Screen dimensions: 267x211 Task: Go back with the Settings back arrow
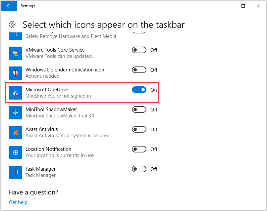tap(9, 6)
